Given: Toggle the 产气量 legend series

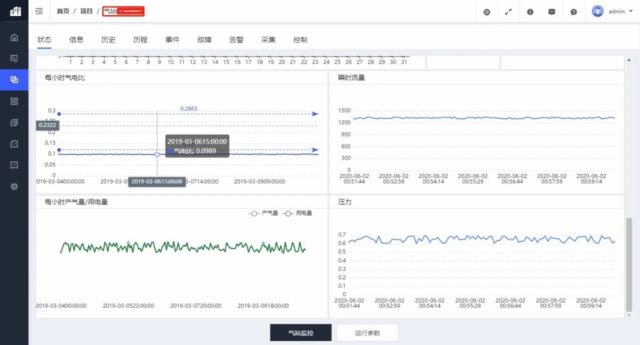Looking at the screenshot, I should click(x=263, y=213).
